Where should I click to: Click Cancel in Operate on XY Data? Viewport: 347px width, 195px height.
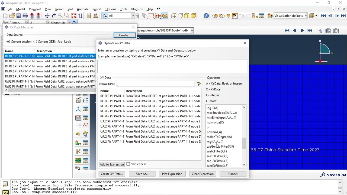click(233, 174)
